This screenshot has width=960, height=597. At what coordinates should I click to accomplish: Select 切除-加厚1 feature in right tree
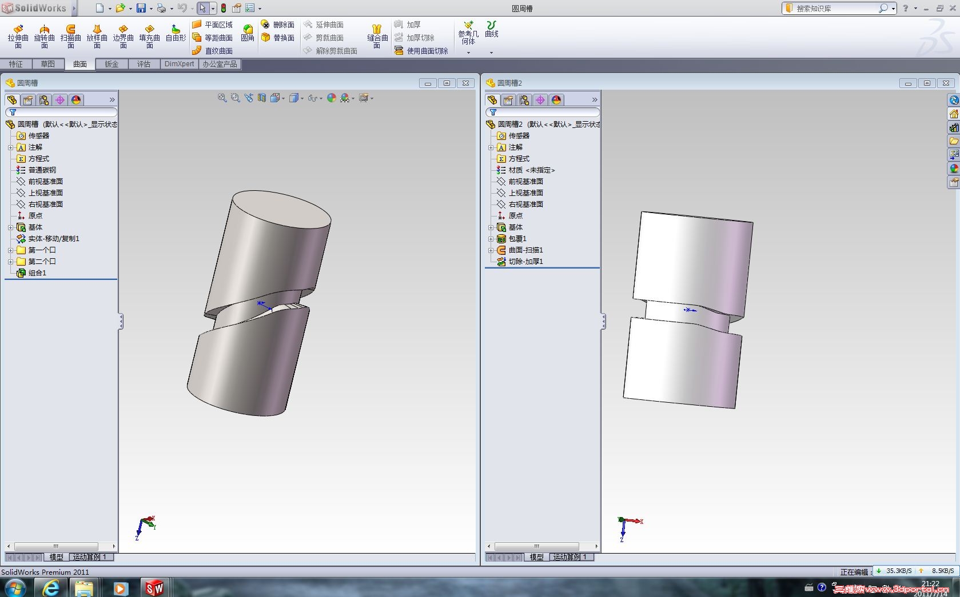coord(525,262)
